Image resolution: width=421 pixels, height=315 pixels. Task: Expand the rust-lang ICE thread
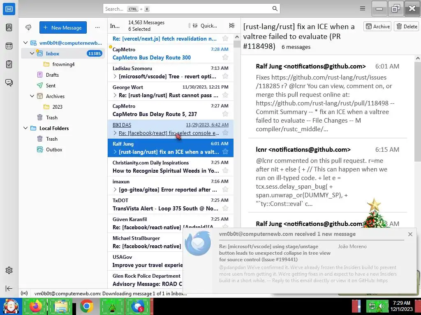115,152
